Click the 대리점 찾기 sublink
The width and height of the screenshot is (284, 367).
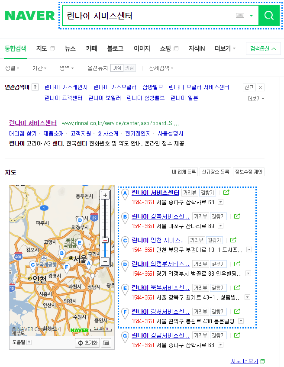tap(23, 133)
